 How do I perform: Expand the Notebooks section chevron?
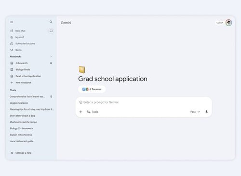(x=51, y=56)
